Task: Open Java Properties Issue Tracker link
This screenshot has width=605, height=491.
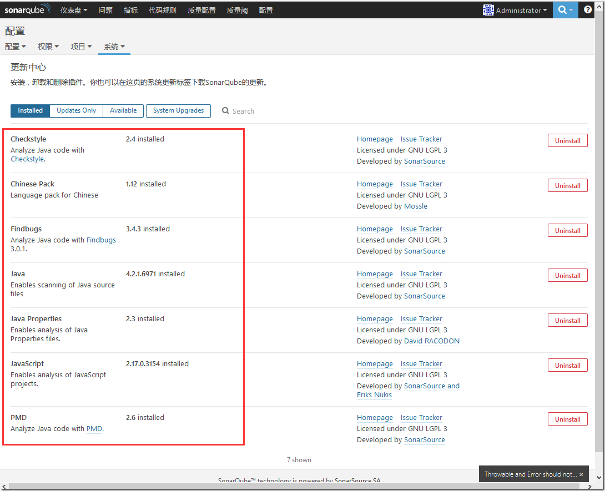Action: 421,319
